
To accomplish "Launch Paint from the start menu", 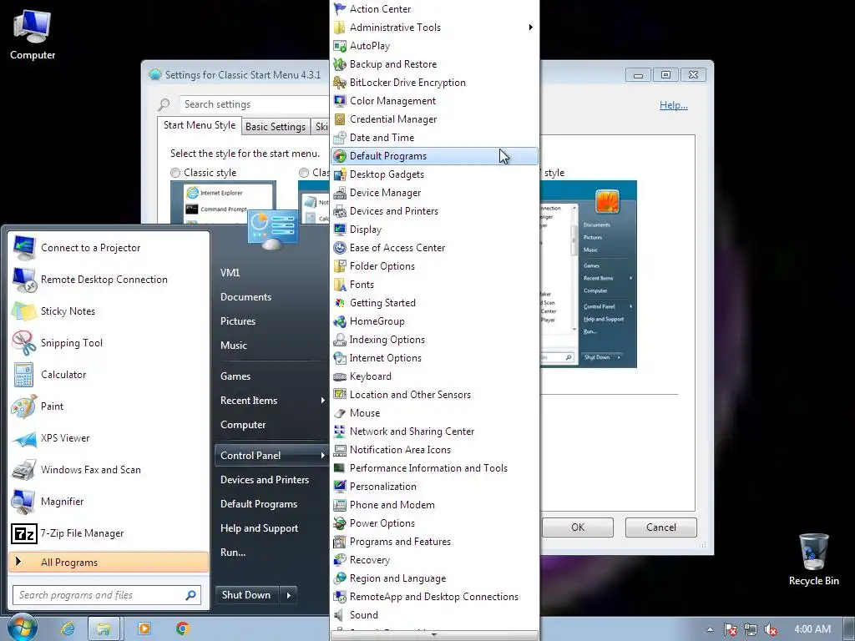I will [109, 406].
